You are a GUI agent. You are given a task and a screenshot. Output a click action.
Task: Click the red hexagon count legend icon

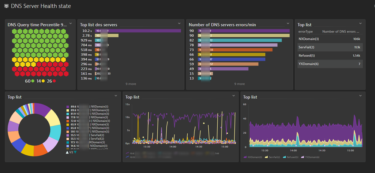pyautogui.click(x=54, y=81)
